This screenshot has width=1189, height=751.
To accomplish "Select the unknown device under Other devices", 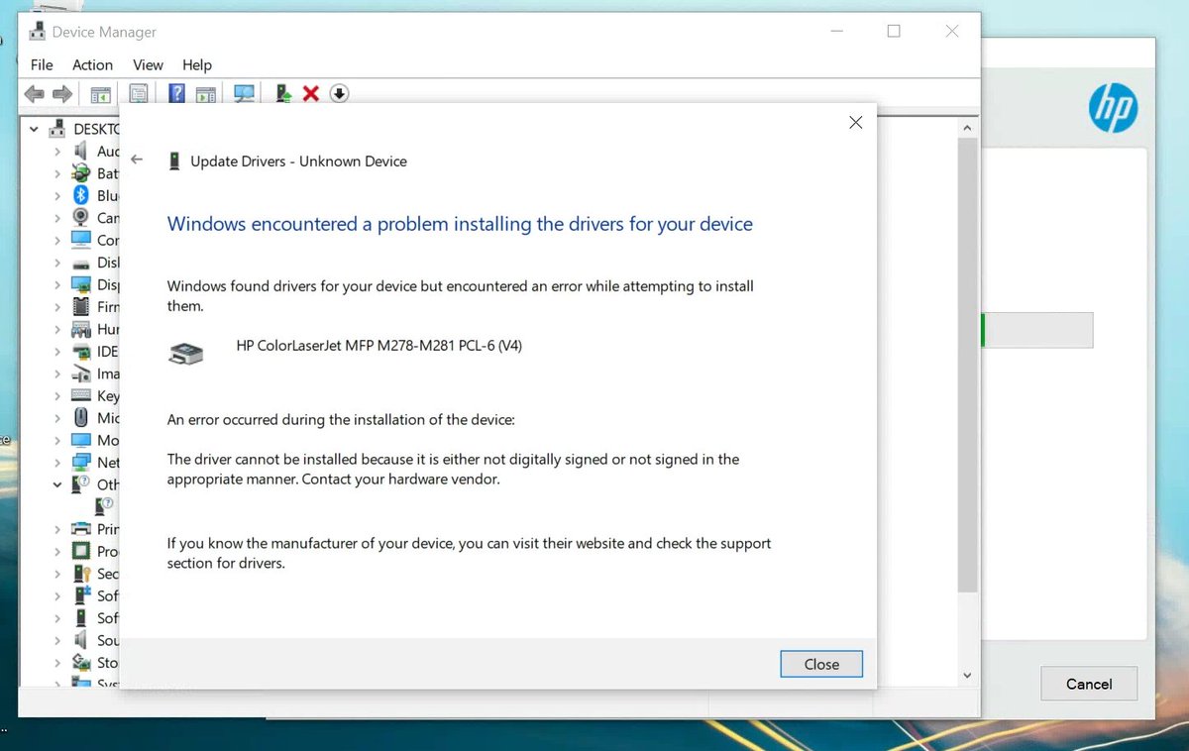I will pyautogui.click(x=104, y=506).
